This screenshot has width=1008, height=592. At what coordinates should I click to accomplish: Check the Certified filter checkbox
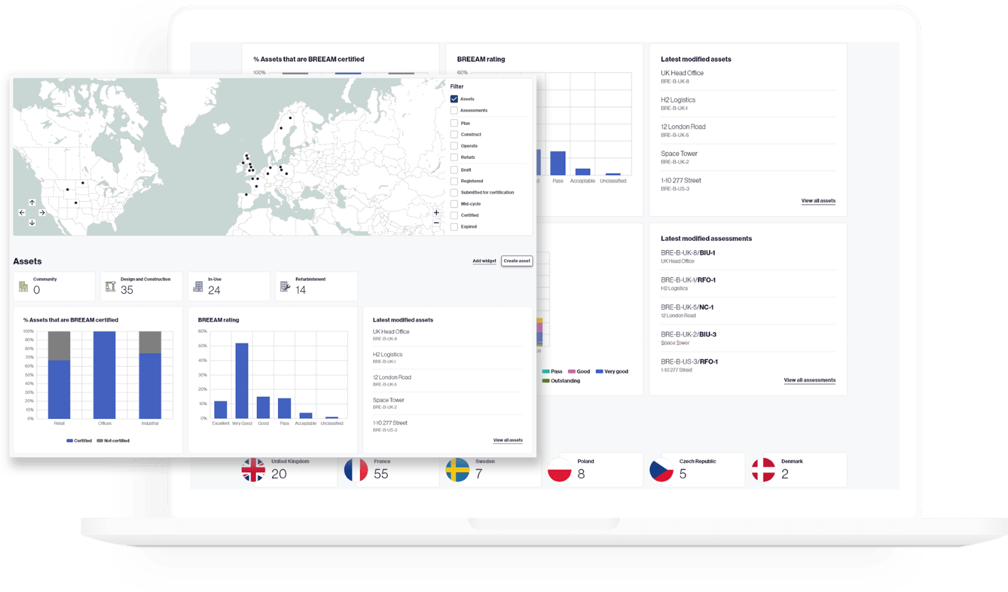click(454, 215)
